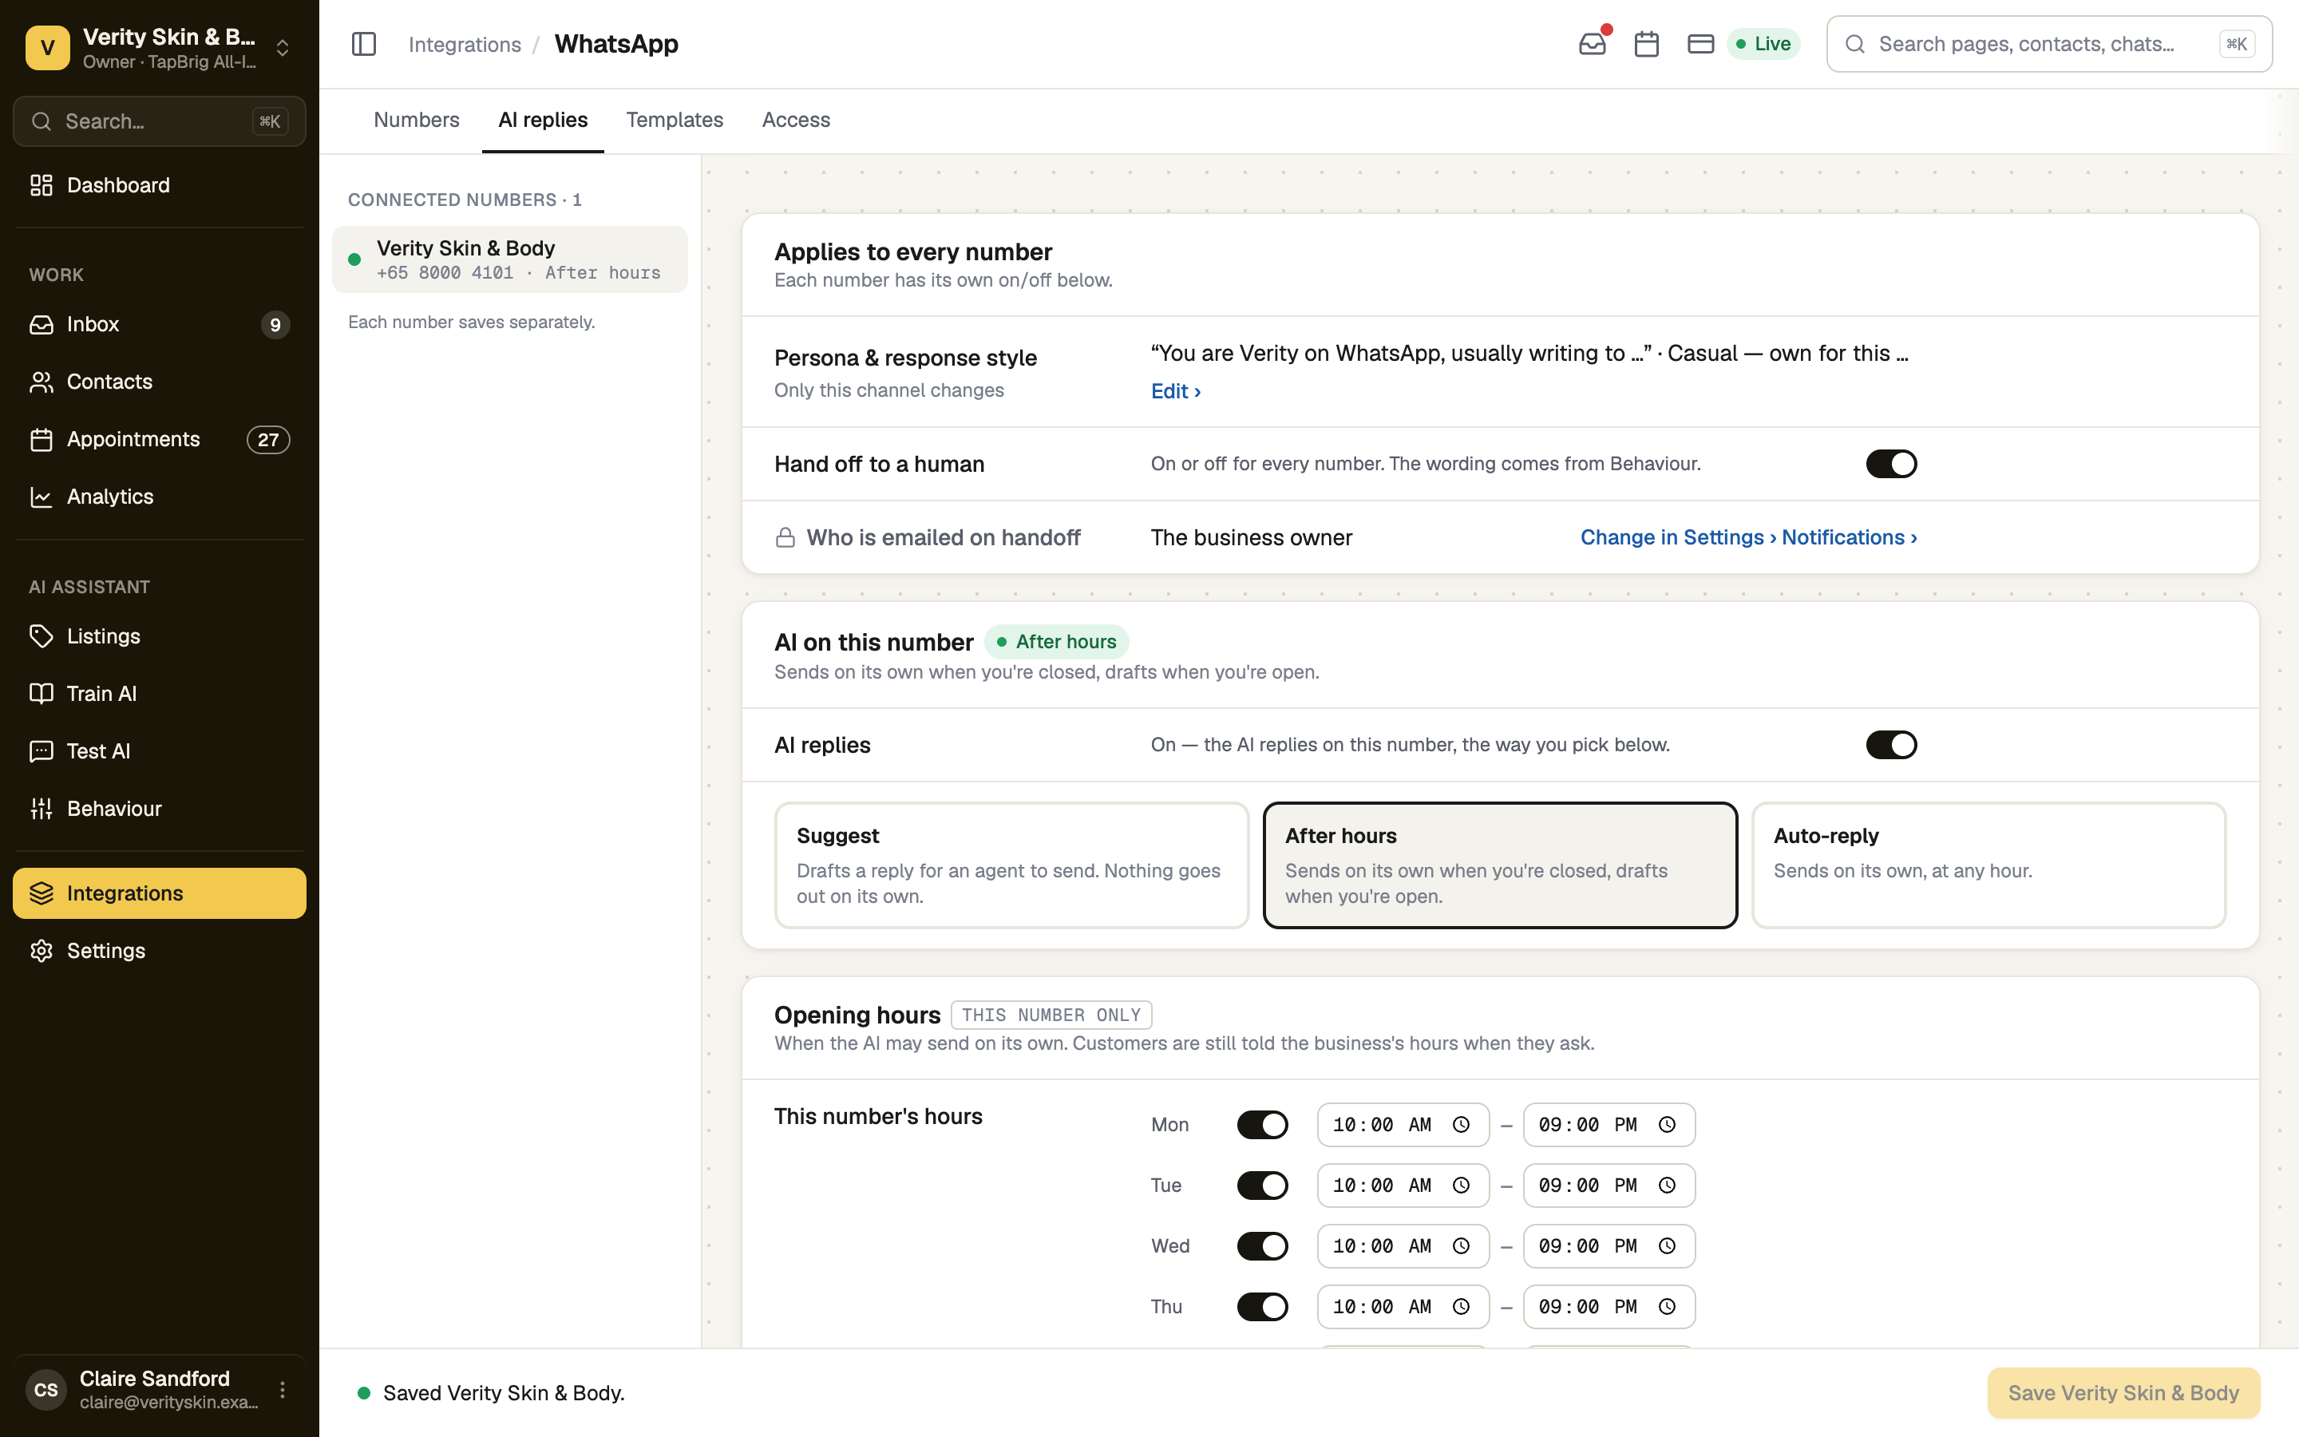Switch to the Templates tab
Image resolution: width=2299 pixels, height=1437 pixels.
[x=675, y=120]
